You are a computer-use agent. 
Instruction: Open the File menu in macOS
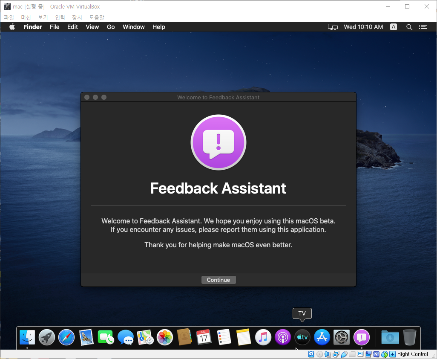55,27
